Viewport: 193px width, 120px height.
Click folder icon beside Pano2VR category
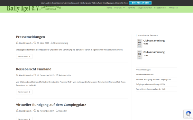57,111
